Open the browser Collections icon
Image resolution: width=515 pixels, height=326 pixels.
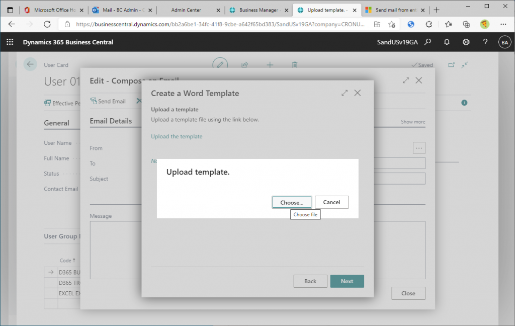click(x=466, y=24)
